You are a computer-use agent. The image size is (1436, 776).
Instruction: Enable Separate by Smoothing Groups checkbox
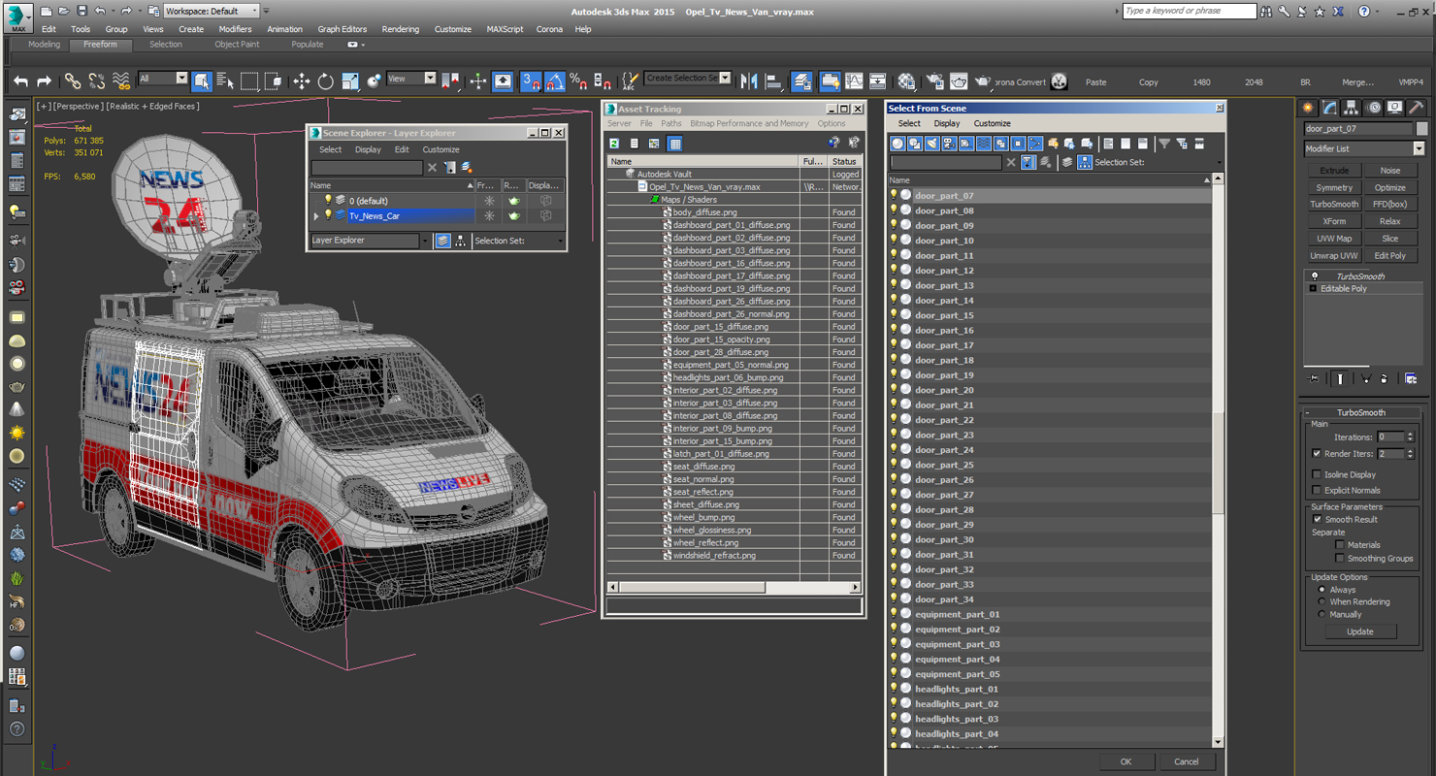1340,558
